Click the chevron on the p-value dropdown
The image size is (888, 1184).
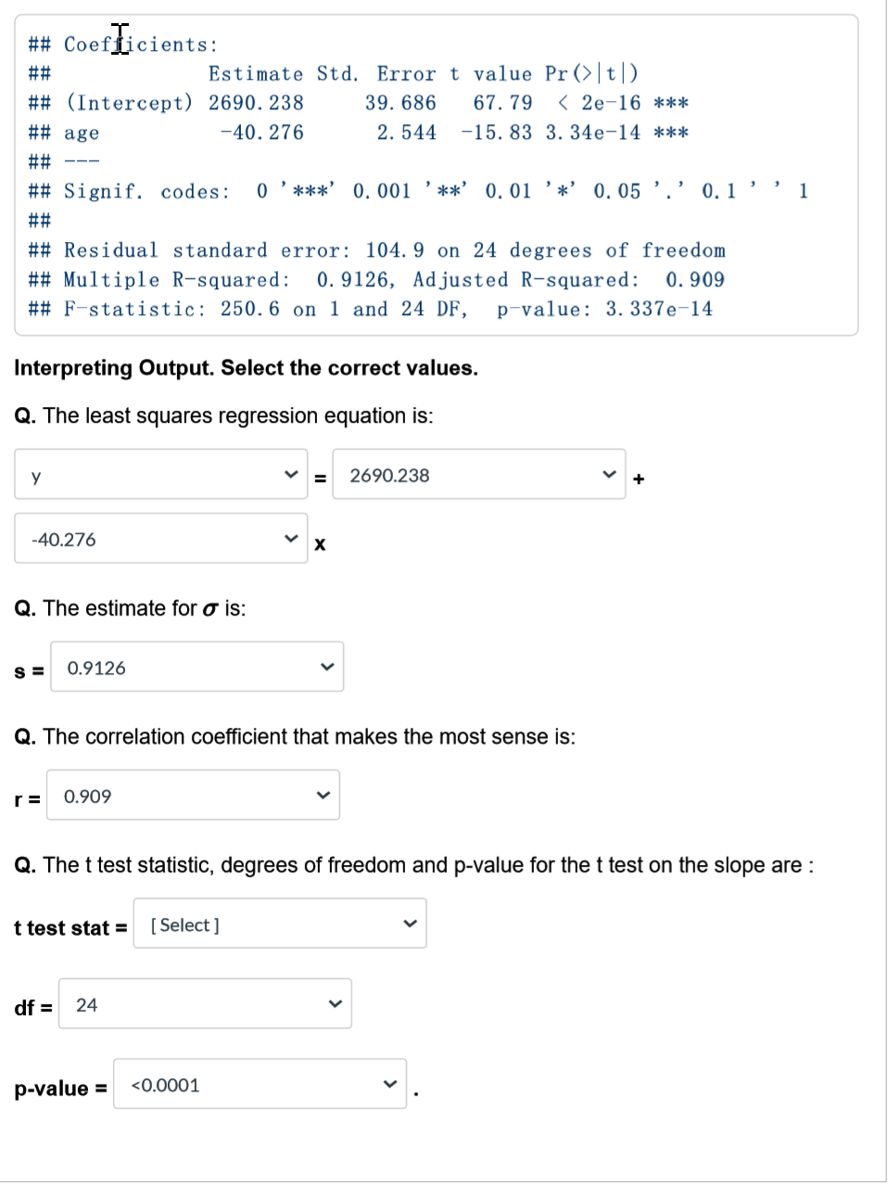tap(388, 1083)
